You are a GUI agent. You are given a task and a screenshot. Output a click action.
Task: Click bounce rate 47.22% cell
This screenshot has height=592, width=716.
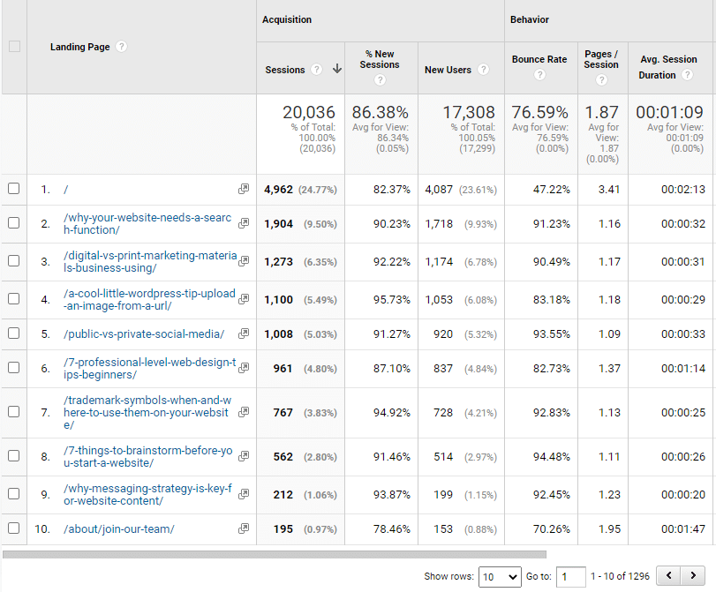click(x=551, y=189)
